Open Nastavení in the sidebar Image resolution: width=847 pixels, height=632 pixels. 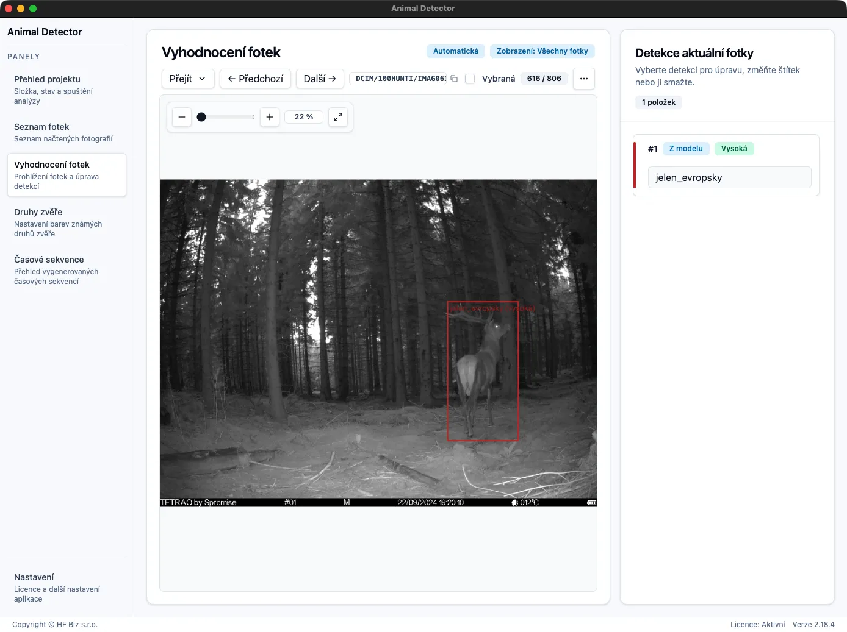67,588
